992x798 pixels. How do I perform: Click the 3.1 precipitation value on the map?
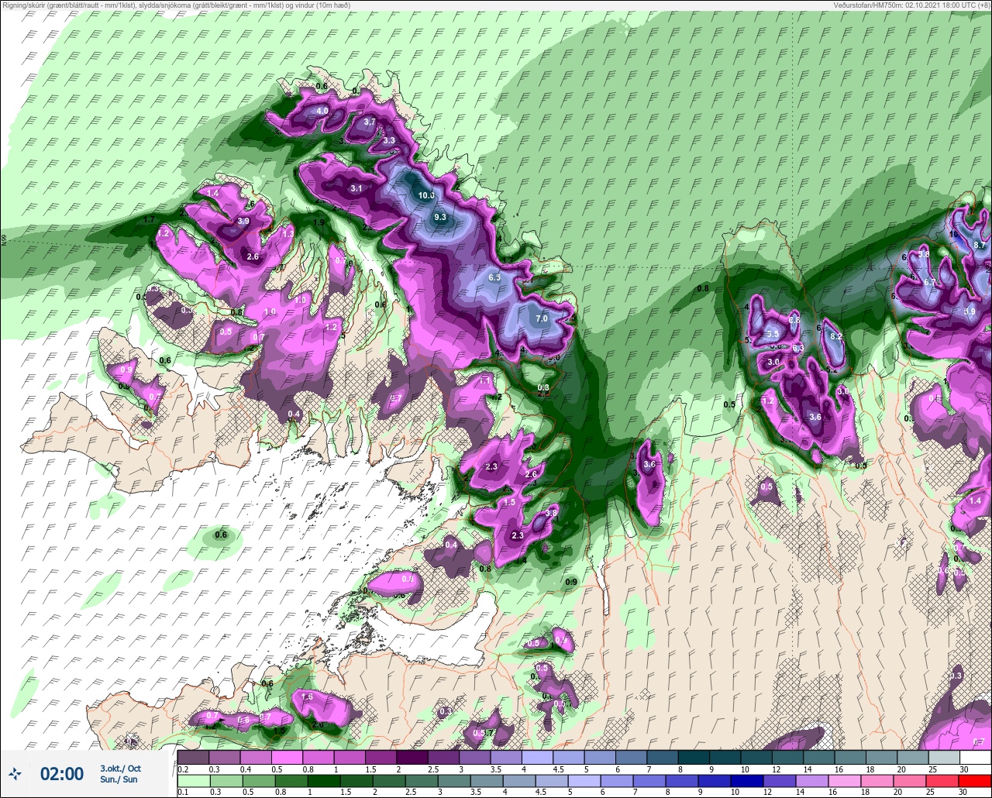(356, 188)
